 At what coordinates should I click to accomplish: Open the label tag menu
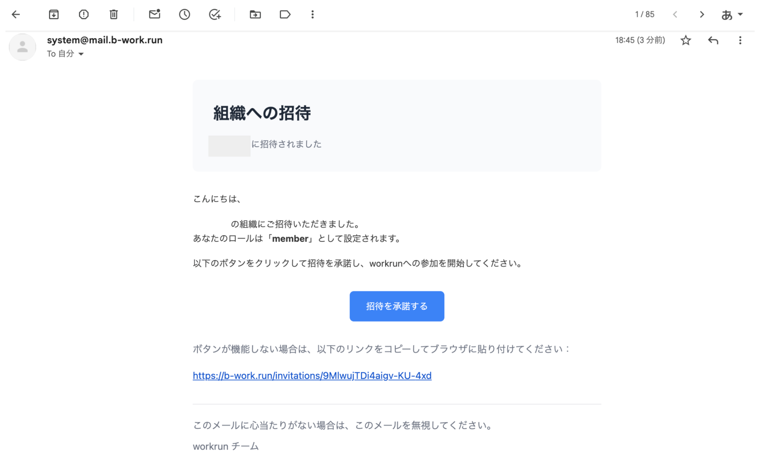coord(285,15)
